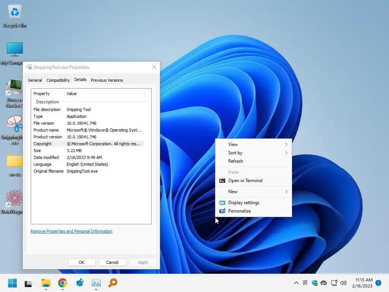The image size is (389, 292).
Task: Open the notification badge icon
Action: click(x=378, y=283)
